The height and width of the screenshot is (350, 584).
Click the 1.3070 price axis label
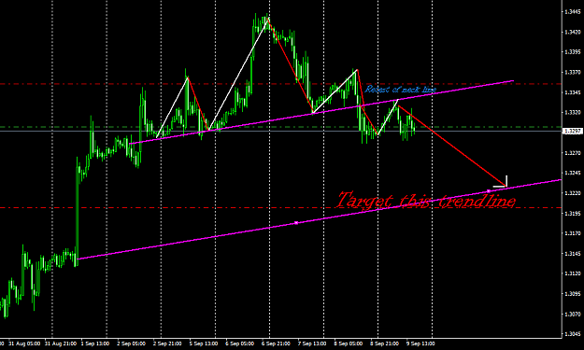[x=573, y=314]
